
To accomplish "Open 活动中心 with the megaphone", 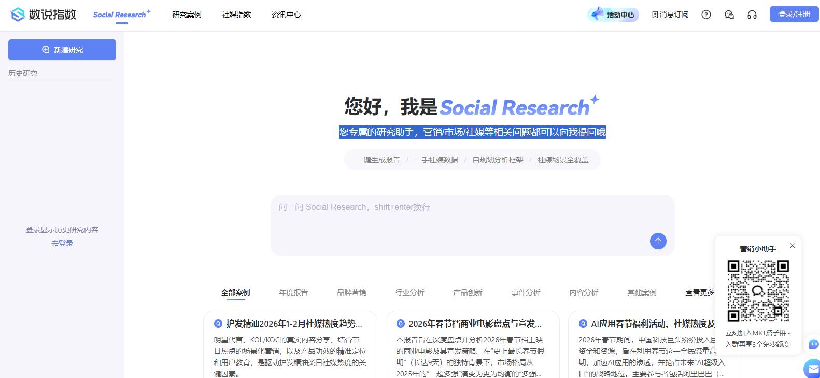I will pyautogui.click(x=613, y=15).
